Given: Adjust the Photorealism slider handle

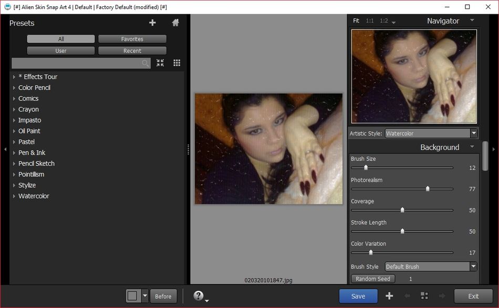Looking at the screenshot, I should pyautogui.click(x=428, y=189).
